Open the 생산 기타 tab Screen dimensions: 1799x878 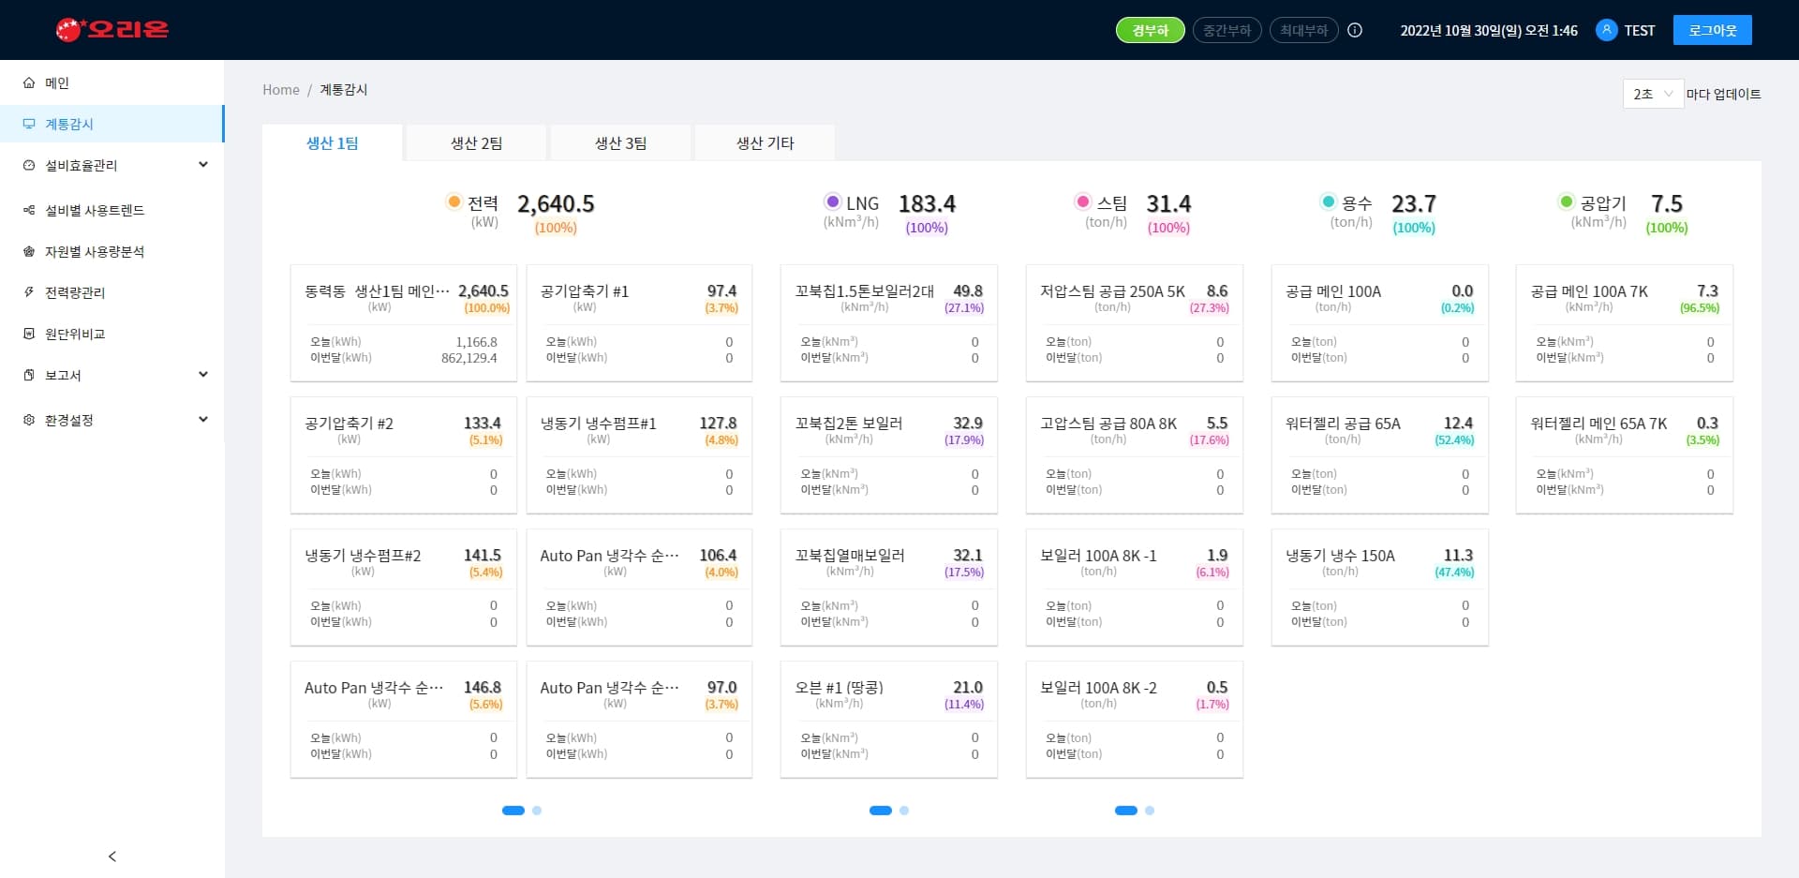(x=764, y=142)
